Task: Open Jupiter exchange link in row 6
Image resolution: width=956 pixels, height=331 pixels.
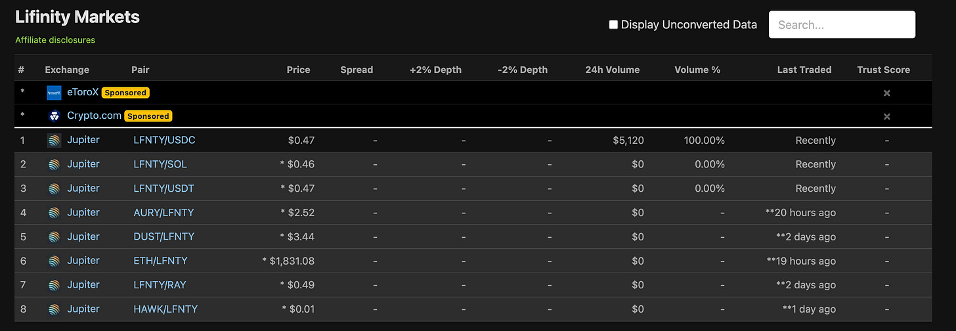Action: (83, 261)
